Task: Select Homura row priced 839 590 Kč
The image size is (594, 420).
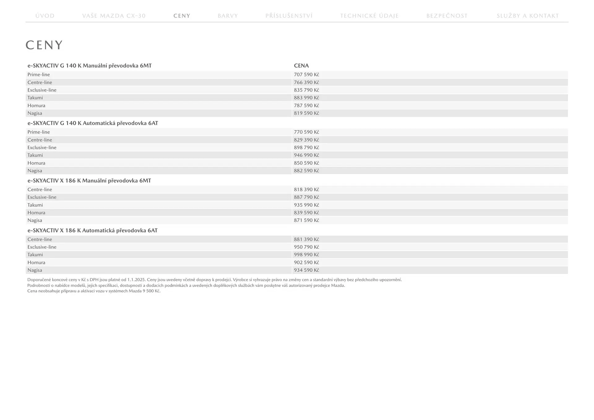Action: (36, 213)
